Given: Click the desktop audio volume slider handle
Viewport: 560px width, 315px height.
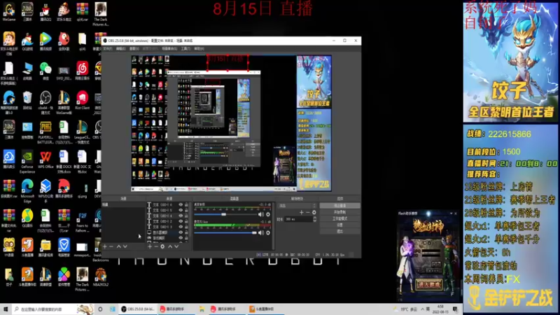Looking at the screenshot, I should pos(223,214).
